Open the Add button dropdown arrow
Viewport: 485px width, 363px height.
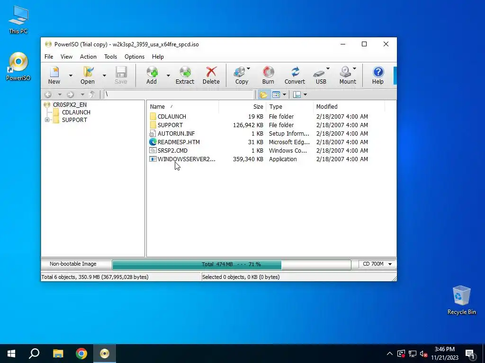168,76
